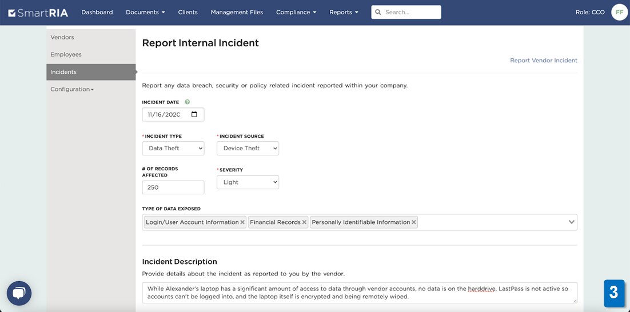Expand the Type of Data Exposed chevron
The width and height of the screenshot is (630, 312).
tap(571, 222)
